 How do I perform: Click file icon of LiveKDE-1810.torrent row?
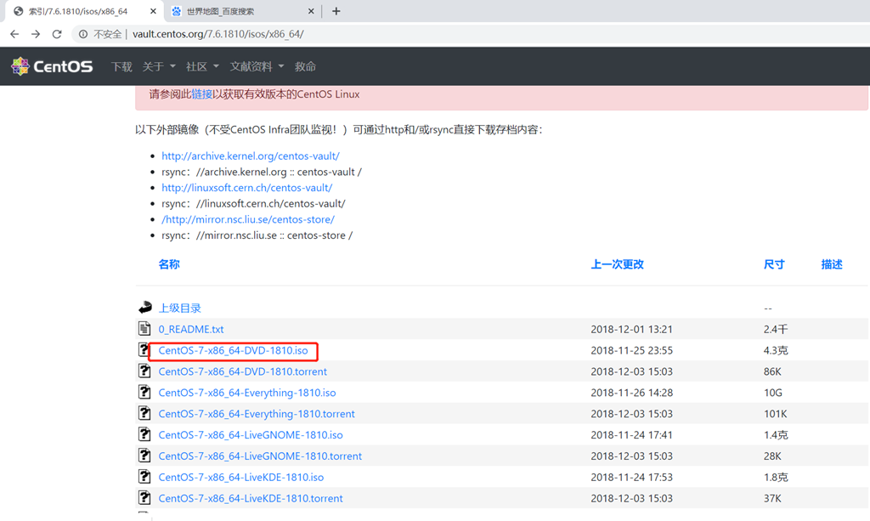[x=144, y=497]
